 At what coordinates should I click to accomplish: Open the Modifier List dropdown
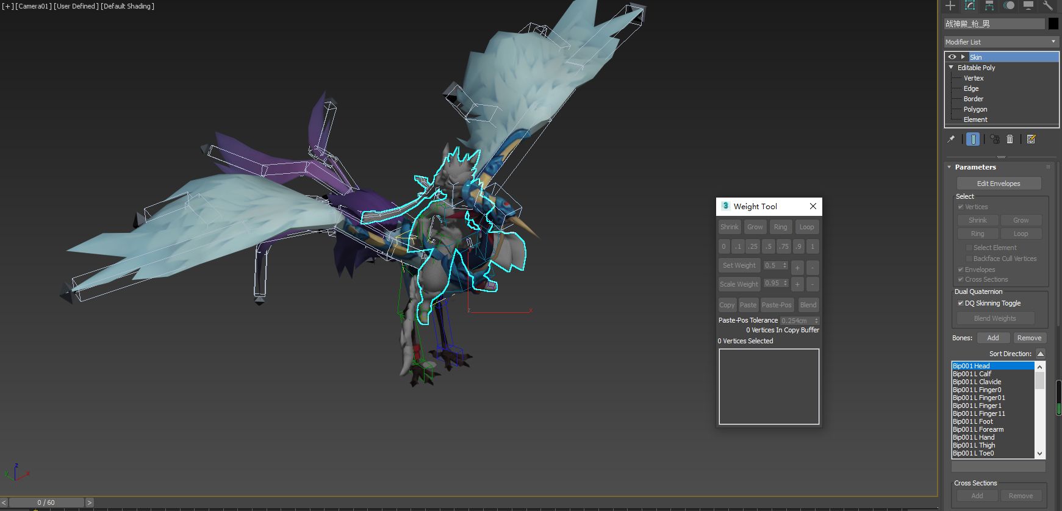(1001, 41)
